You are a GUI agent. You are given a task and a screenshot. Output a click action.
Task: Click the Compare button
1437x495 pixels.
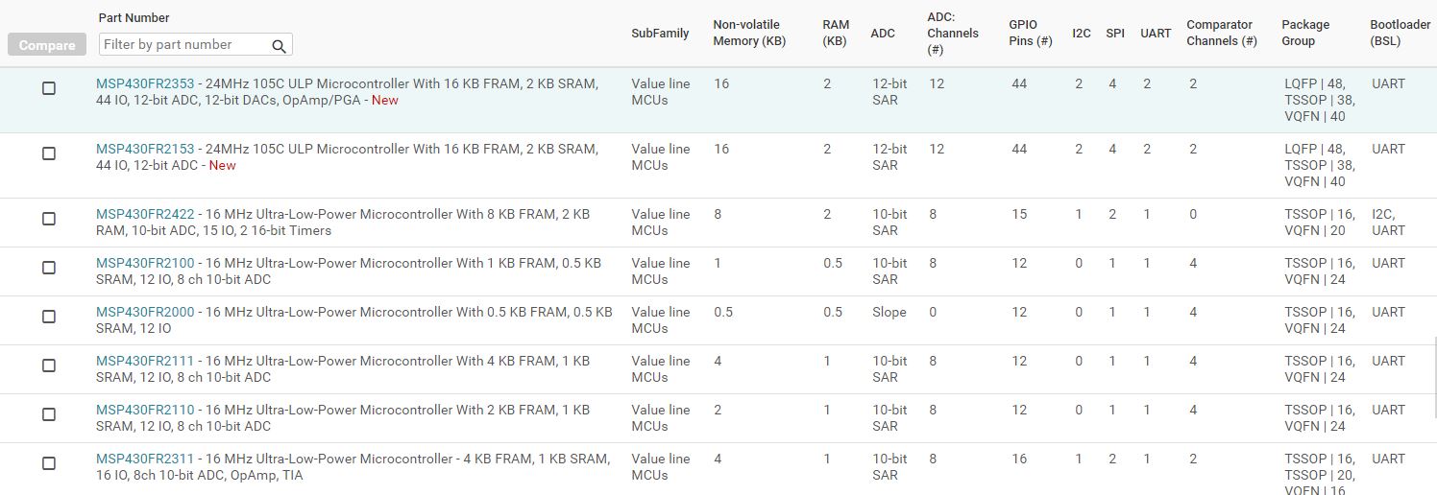(47, 45)
